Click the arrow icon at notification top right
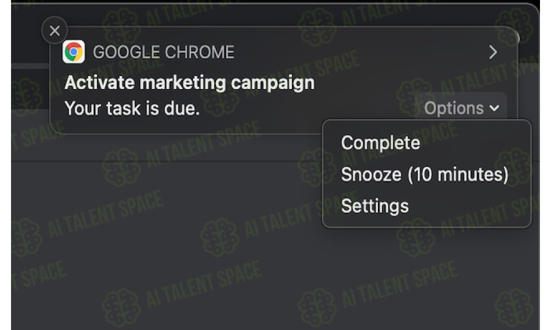This screenshot has width=551, height=330. [493, 52]
